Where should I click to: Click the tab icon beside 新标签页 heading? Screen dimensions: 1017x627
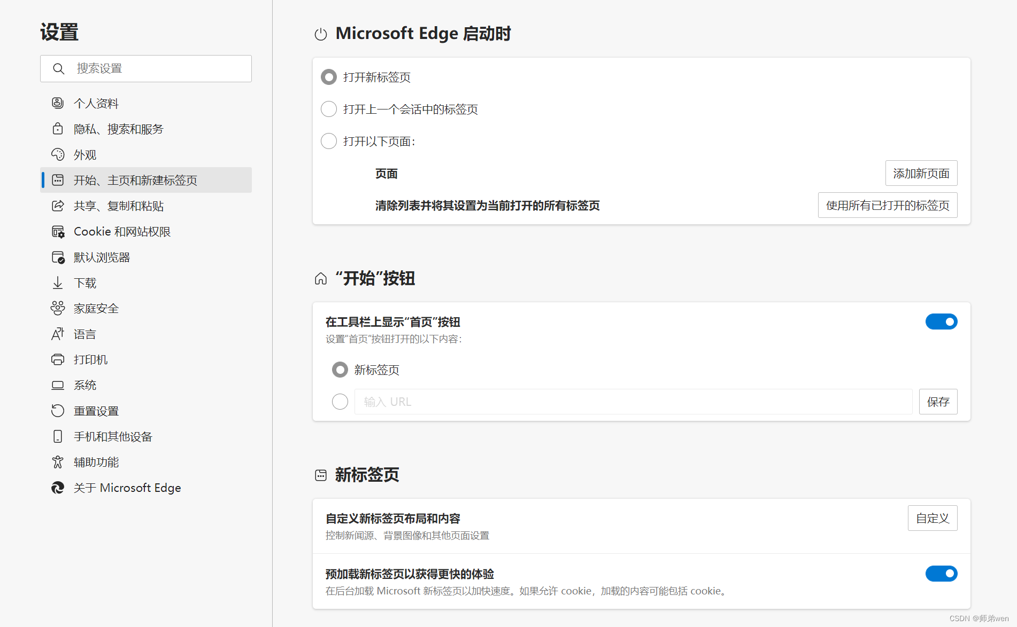pos(321,475)
